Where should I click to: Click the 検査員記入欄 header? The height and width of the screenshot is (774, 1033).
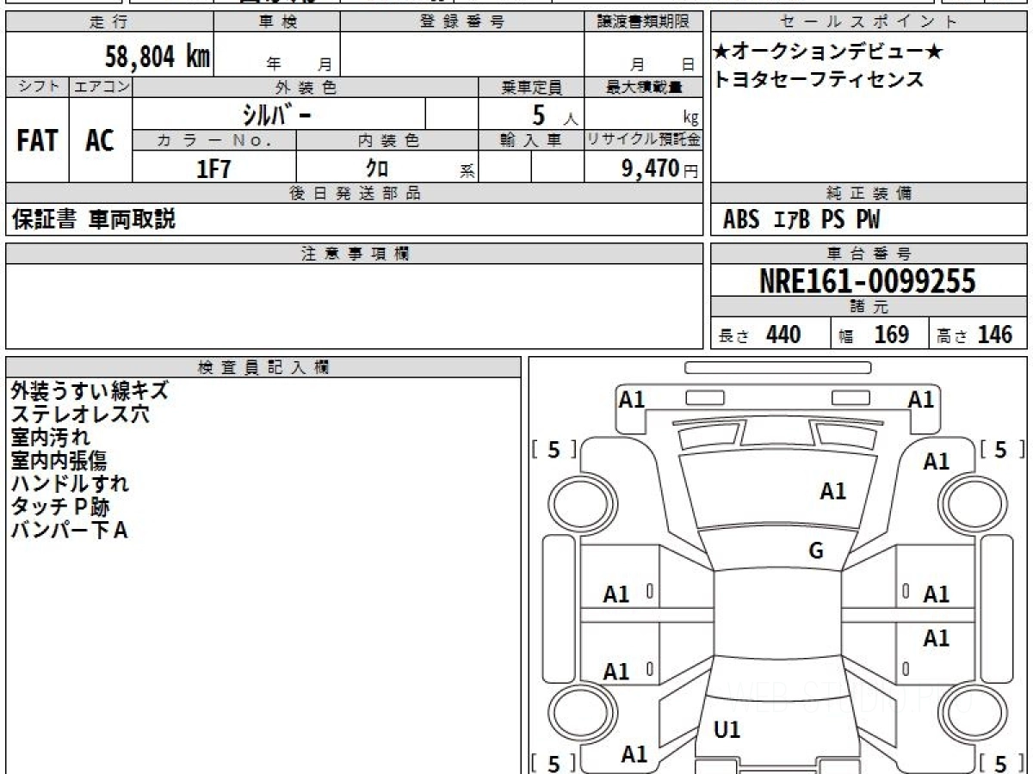coord(263,367)
